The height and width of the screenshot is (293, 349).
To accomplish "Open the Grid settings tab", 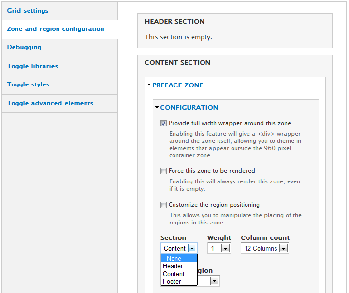I will (28, 11).
